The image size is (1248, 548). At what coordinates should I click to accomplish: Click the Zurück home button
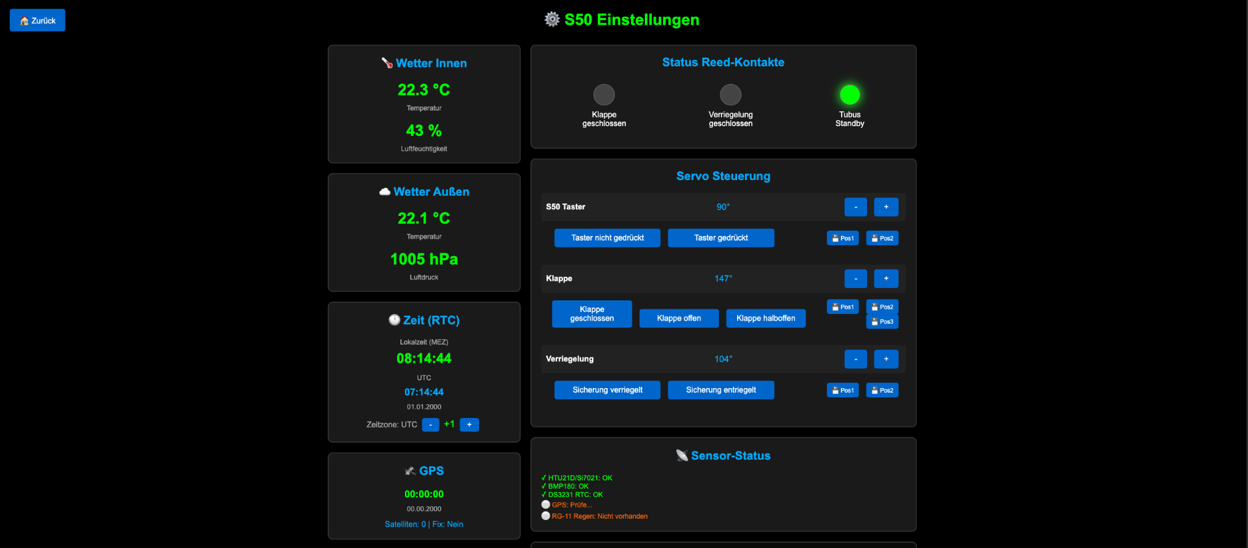pyautogui.click(x=38, y=20)
